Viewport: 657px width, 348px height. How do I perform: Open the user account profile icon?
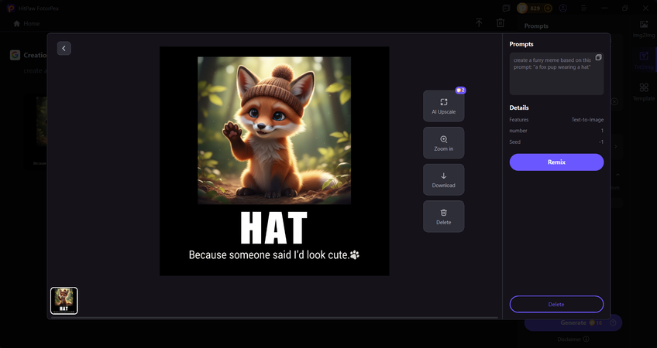click(x=563, y=8)
